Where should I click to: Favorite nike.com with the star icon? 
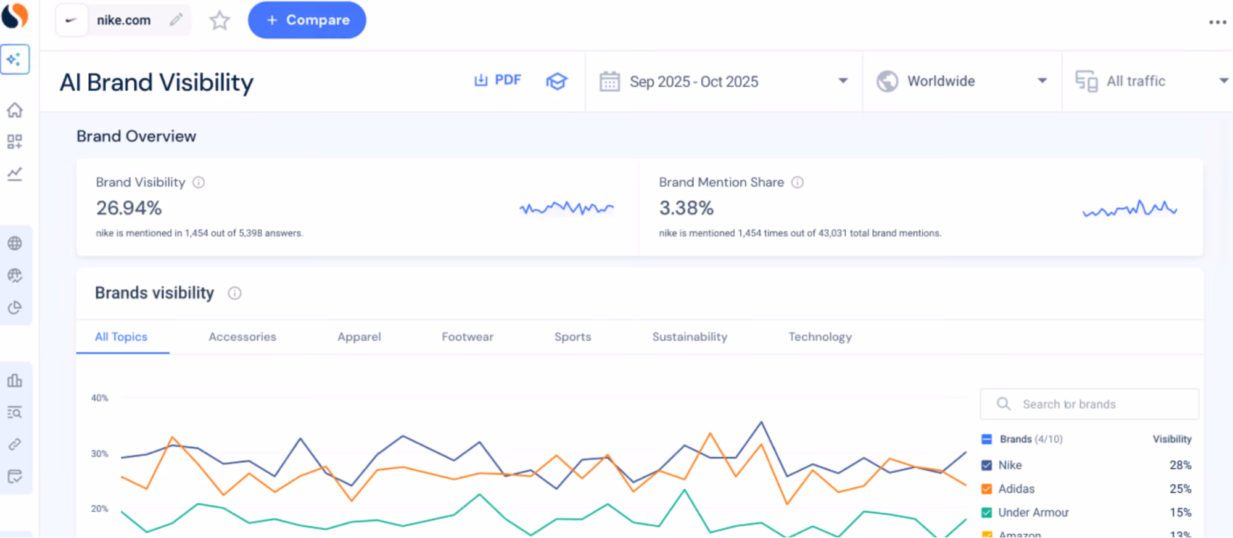tap(220, 20)
